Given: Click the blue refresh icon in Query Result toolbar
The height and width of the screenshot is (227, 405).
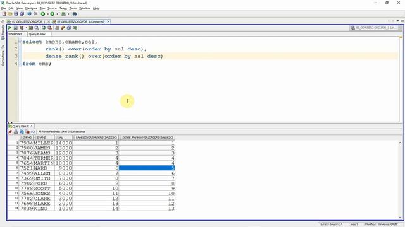Looking at the screenshot, I should tap(22, 132).
